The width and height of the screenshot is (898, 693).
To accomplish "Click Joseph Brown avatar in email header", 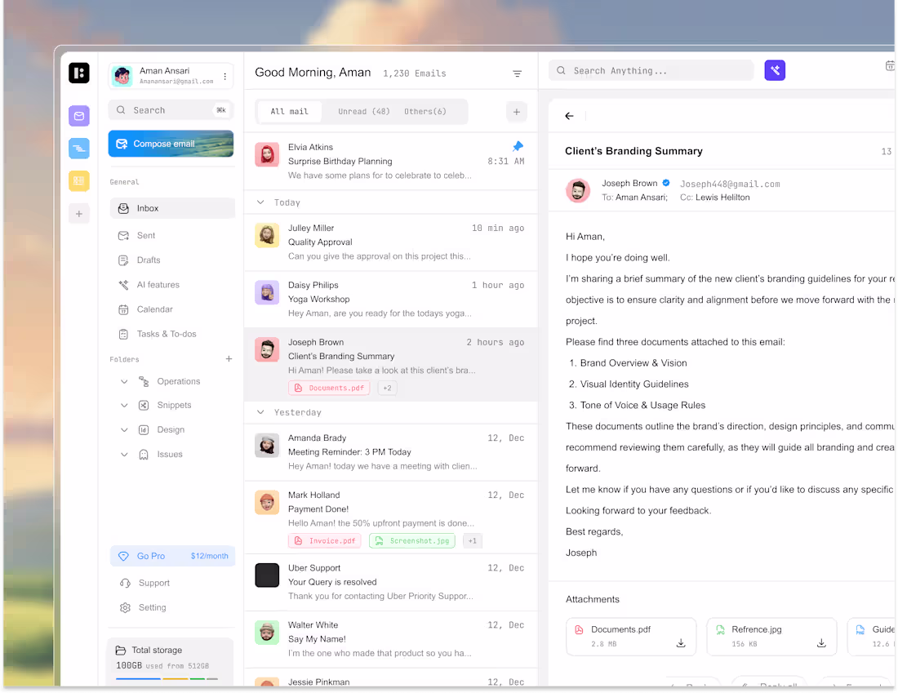I will tap(578, 191).
